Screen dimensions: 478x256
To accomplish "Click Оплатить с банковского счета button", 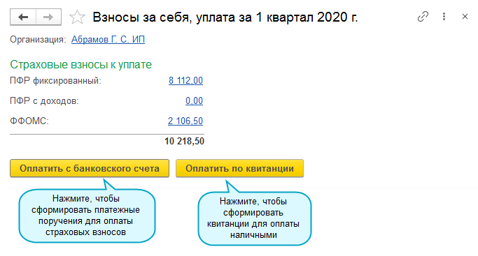I will coord(90,168).
